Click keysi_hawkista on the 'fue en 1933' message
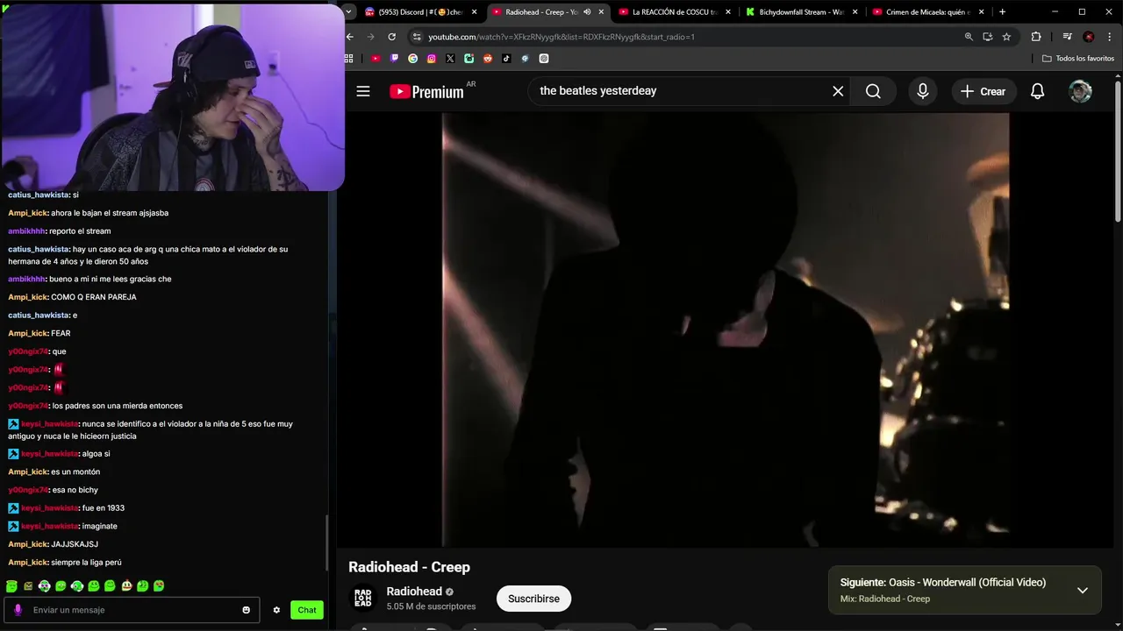 click(50, 508)
